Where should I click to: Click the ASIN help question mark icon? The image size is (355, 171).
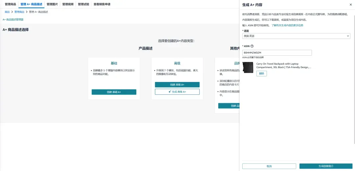tap(252, 46)
